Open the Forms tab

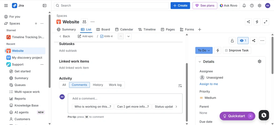187,29
